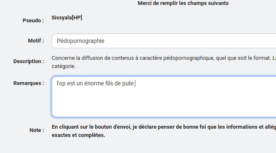Click the "Pseudo :" label
This screenshot has height=153, width=276.
(33, 20)
